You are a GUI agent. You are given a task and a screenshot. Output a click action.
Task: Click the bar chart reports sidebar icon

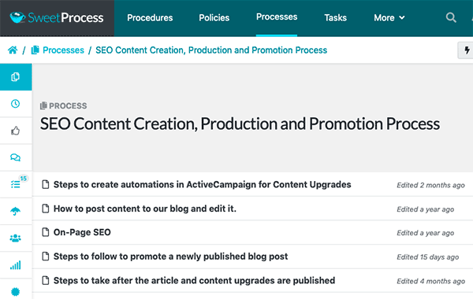[16, 265]
